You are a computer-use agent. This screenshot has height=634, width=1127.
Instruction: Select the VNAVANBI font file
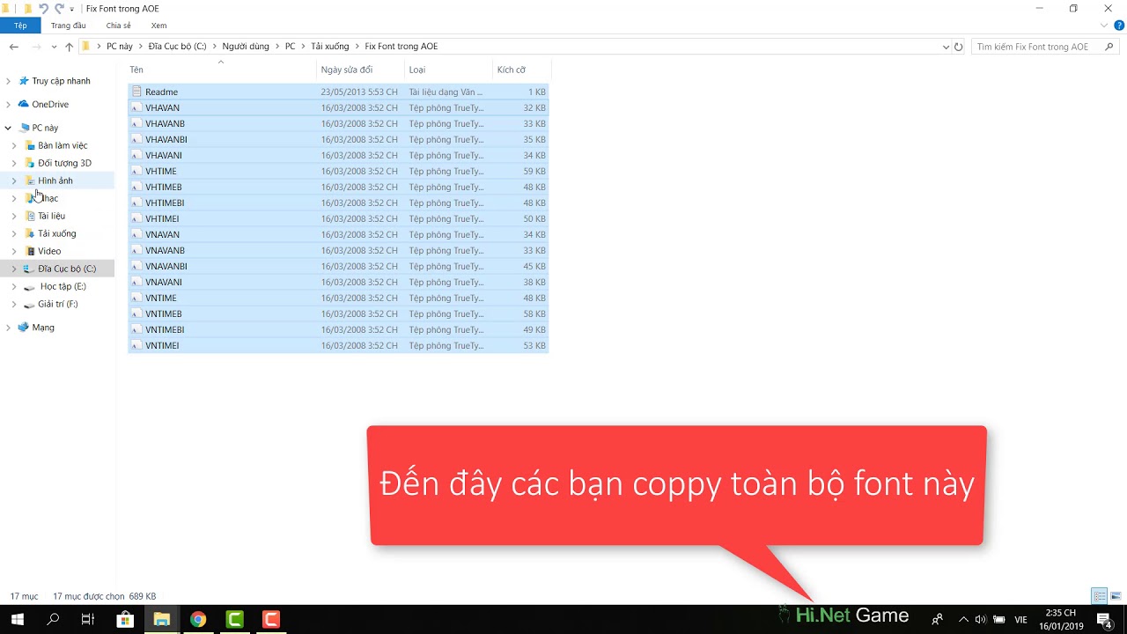[338, 266]
